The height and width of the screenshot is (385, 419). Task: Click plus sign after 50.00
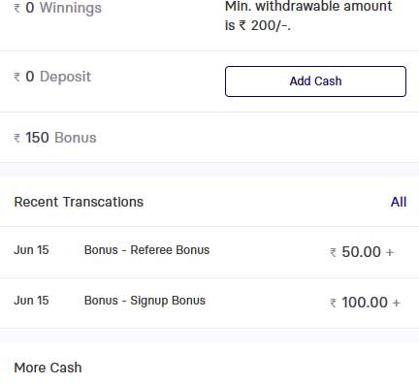390,252
